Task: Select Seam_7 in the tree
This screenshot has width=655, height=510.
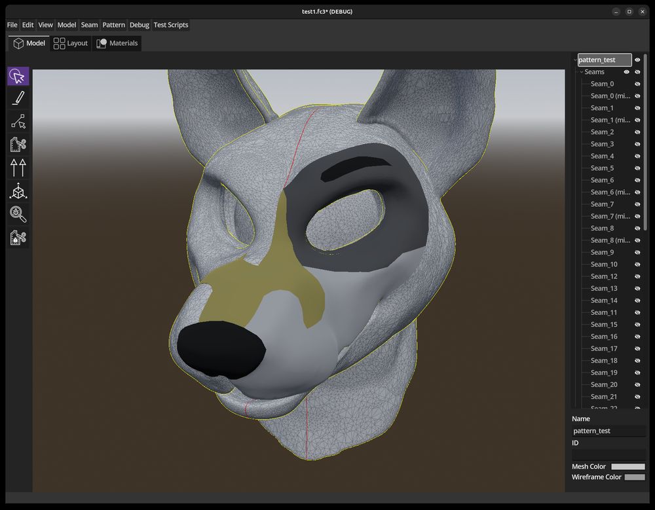Action: point(602,204)
